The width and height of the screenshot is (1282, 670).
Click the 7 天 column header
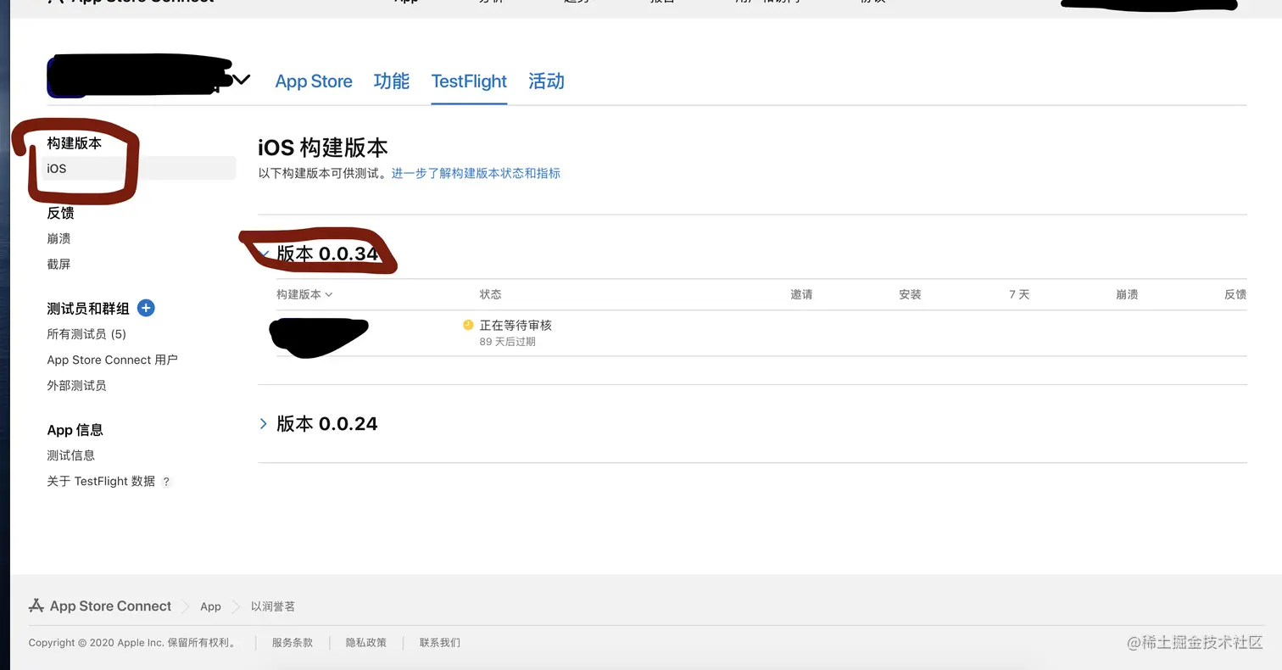coord(1019,294)
